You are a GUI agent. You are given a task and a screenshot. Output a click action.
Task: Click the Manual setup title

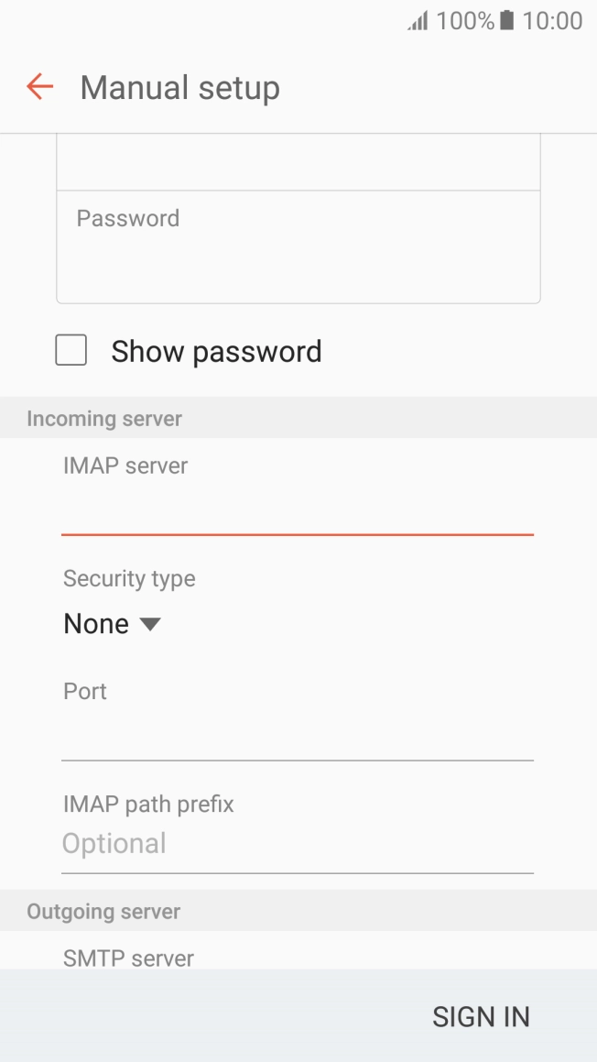pyautogui.click(x=179, y=87)
